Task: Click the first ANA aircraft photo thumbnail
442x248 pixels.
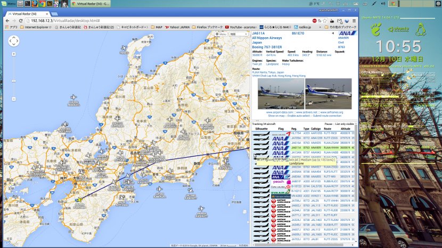Action: 281,93
